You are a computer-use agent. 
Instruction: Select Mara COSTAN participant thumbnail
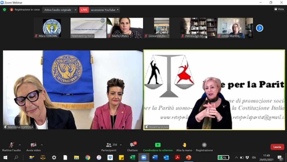52,28
